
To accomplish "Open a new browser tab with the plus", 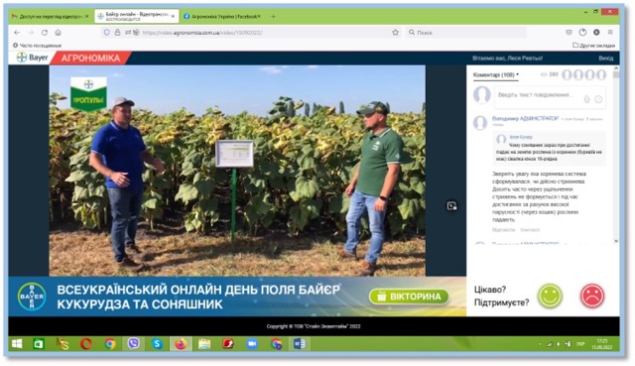I will tap(273, 17).
